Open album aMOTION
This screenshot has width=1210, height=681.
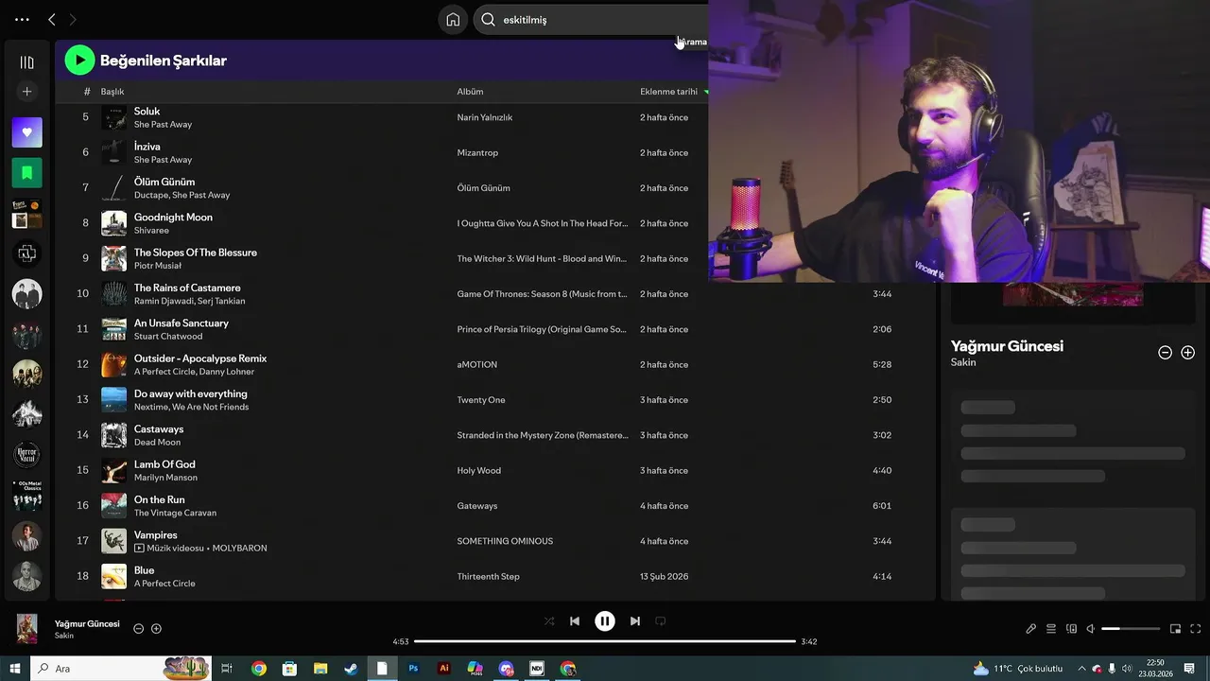[x=476, y=364]
